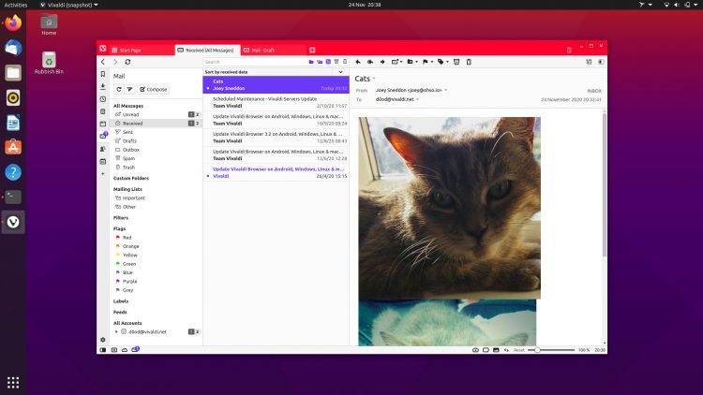Open the dropdown beside recipient d0od@vivaldi.net
Screen dimensions: 703x395
click(x=417, y=99)
